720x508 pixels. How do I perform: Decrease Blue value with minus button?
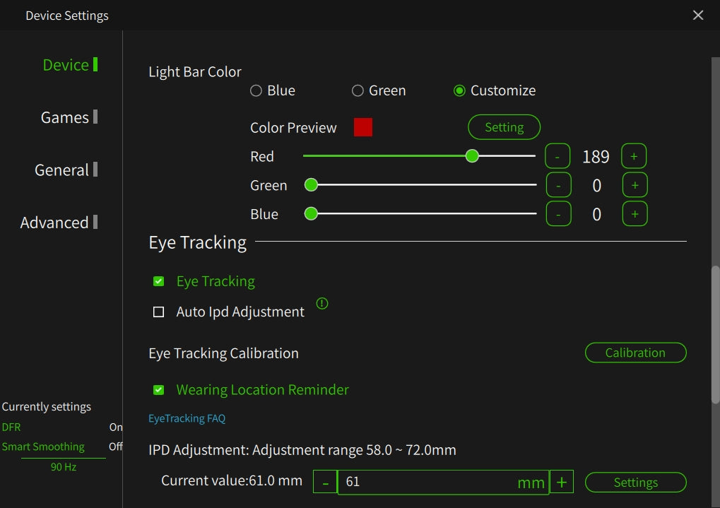558,214
